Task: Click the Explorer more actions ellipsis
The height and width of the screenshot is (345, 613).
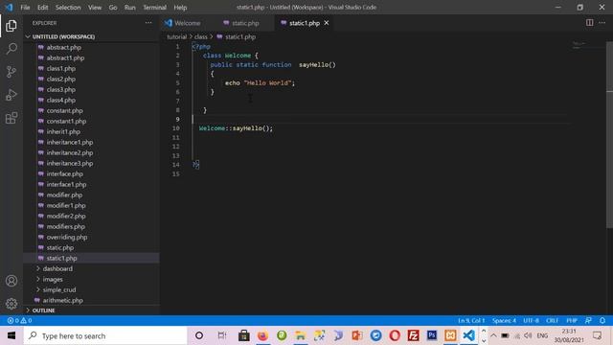Action: (x=148, y=23)
